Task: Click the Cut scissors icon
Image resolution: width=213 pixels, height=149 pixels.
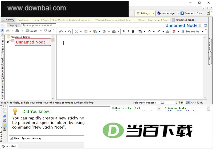Action: pos(76,32)
